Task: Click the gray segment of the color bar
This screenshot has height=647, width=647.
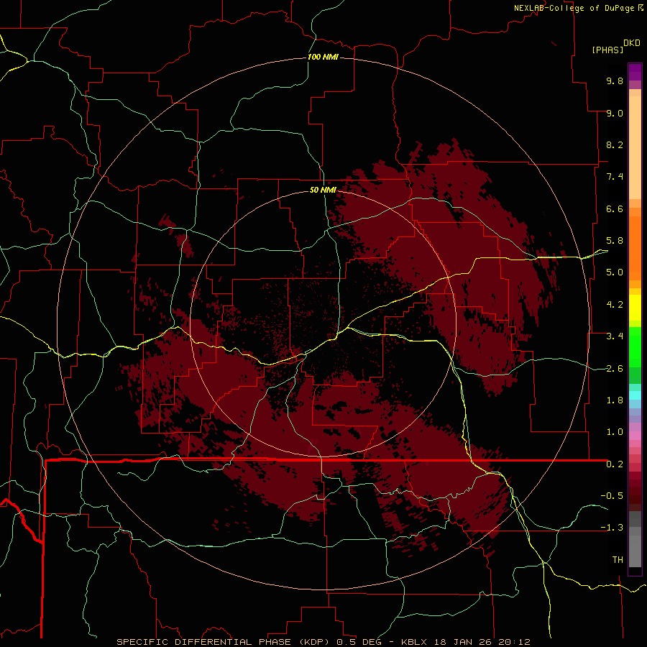Action: (x=635, y=540)
